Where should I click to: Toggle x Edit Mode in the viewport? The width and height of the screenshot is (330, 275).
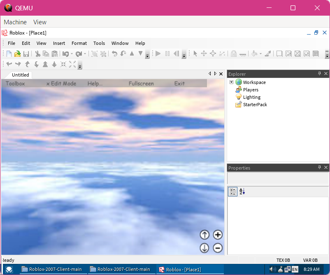(x=61, y=84)
